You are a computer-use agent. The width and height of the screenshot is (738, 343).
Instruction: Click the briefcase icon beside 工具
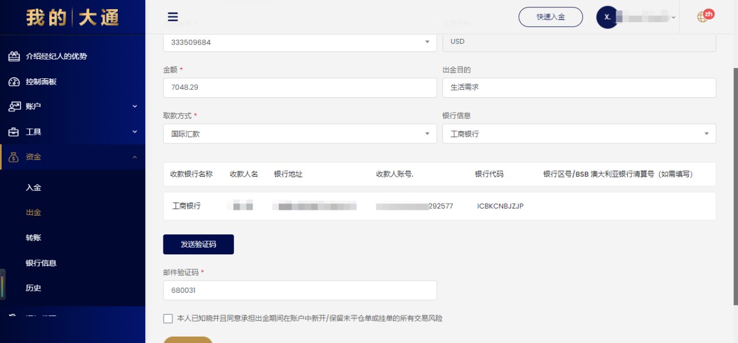pos(14,132)
